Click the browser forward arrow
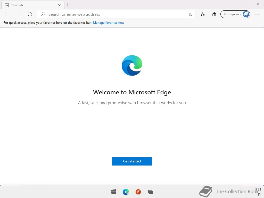This screenshot has width=264, height=198. [x=19, y=14]
